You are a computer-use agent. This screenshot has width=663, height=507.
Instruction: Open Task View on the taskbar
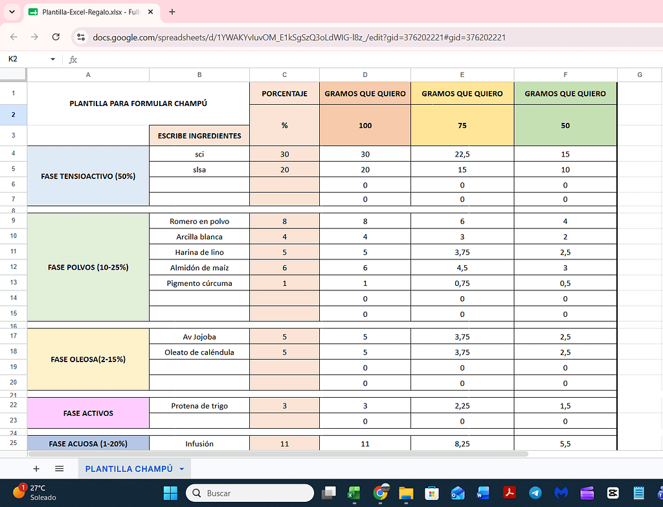pos(328,493)
